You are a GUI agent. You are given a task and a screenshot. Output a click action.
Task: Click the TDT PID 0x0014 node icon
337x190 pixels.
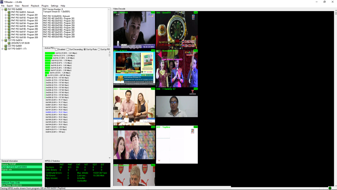6,40
